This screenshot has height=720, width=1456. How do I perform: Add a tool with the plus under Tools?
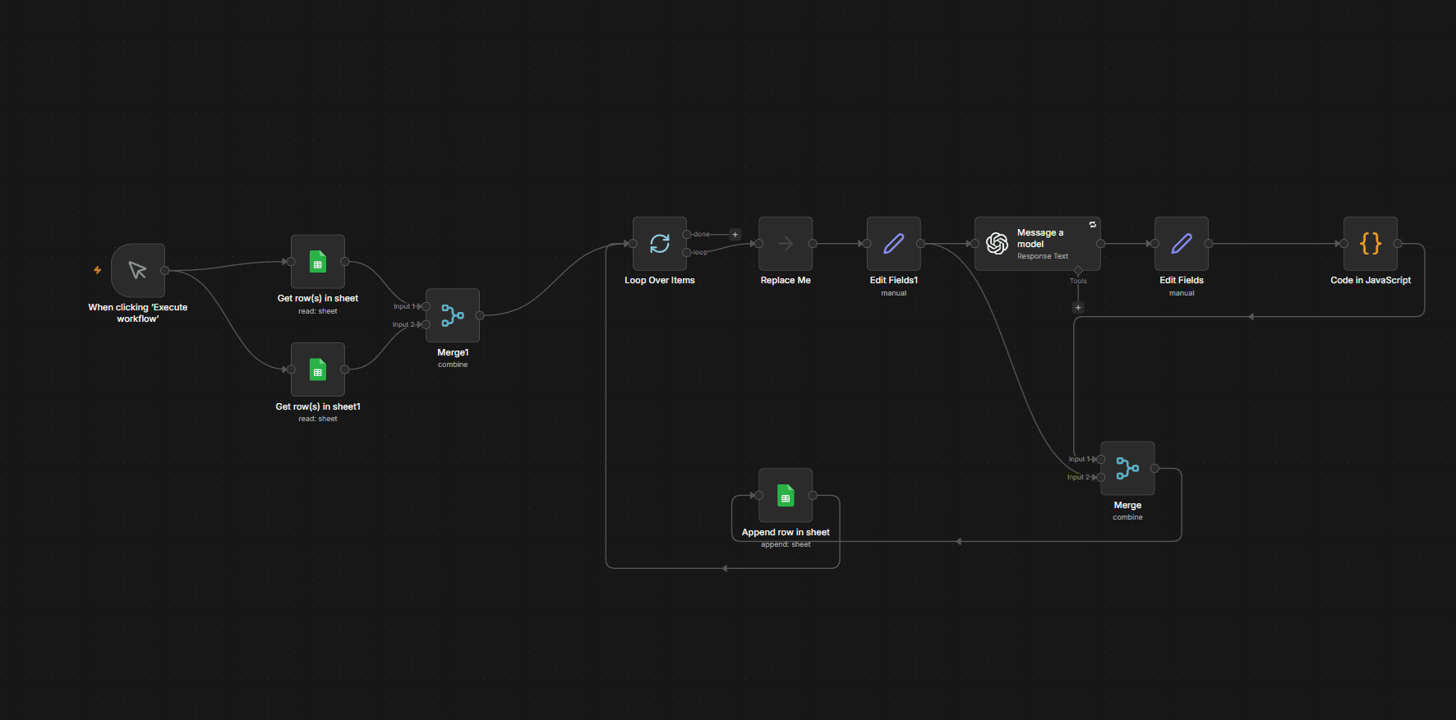click(x=1078, y=308)
